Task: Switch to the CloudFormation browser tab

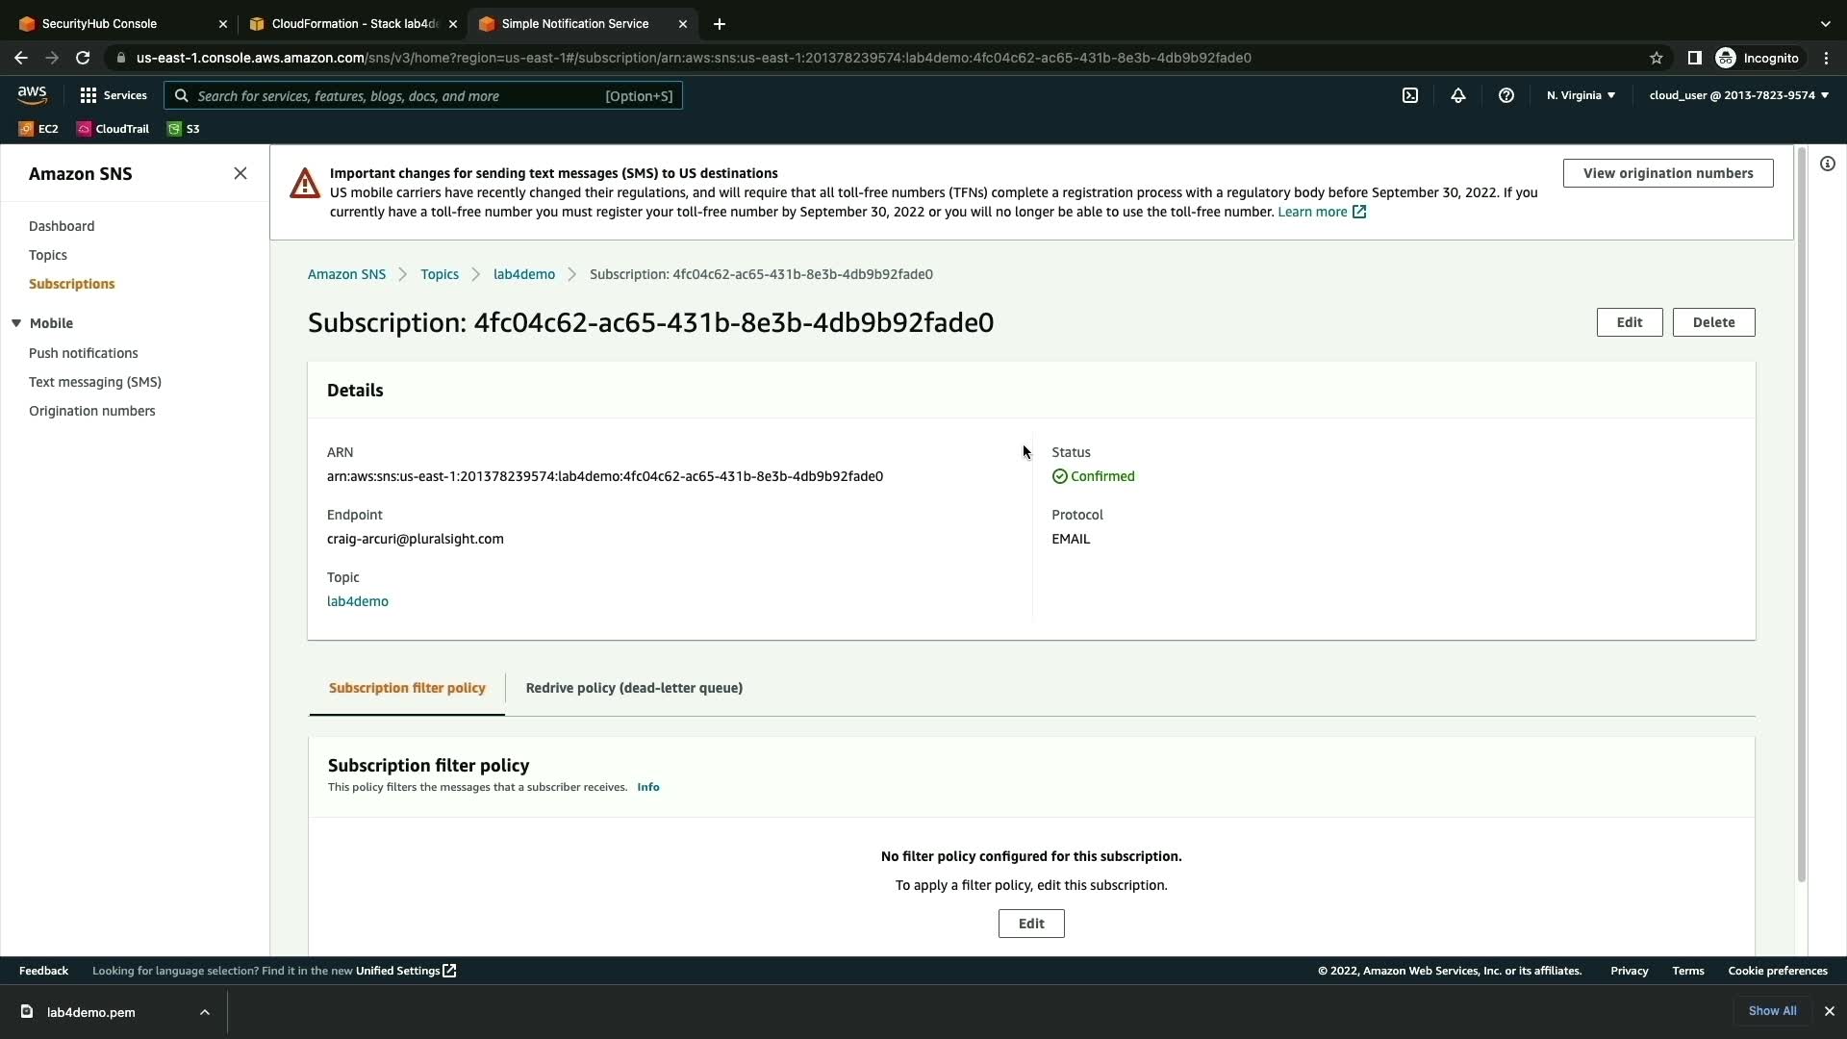Action: pyautogui.click(x=354, y=24)
